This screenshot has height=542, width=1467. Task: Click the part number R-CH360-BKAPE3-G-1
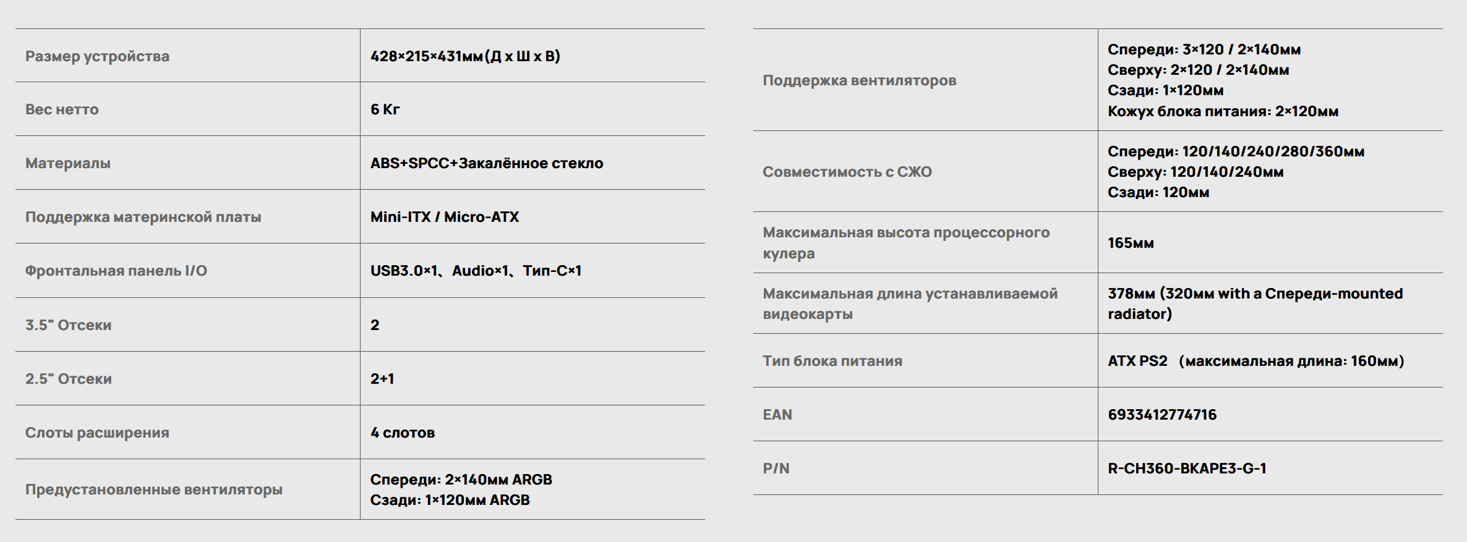pyautogui.click(x=1187, y=468)
